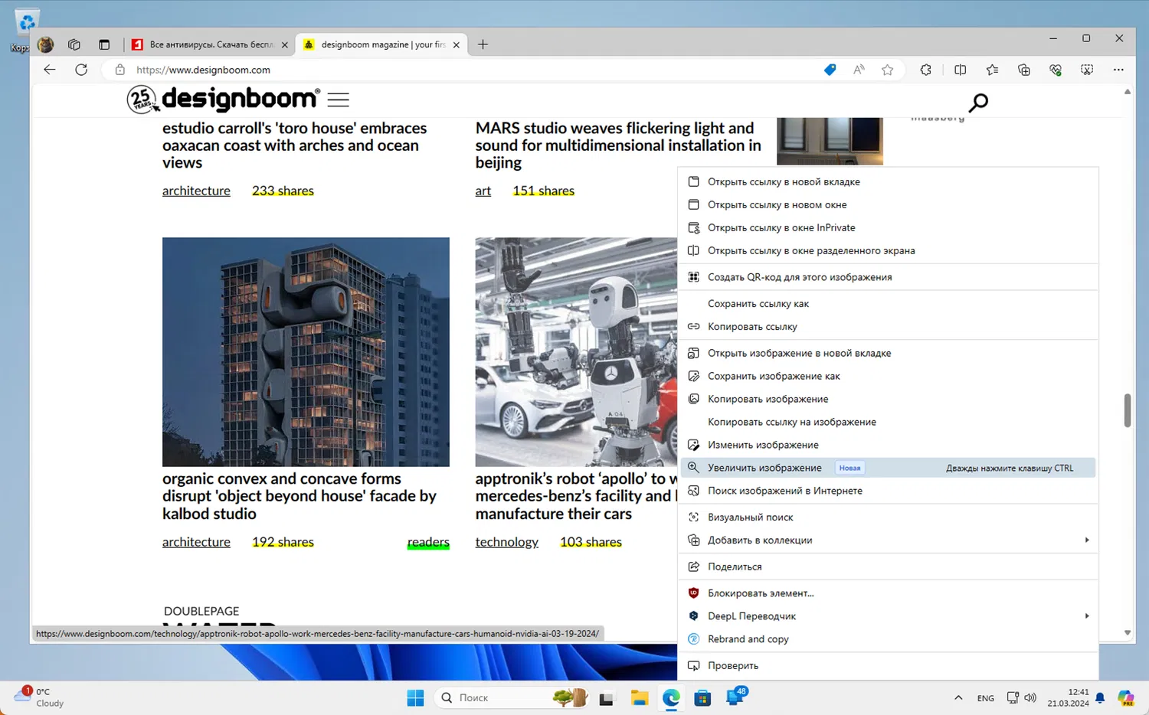1149x715 pixels.
Task: Start a screenshot with the capture icon
Action: [x=1087, y=70]
